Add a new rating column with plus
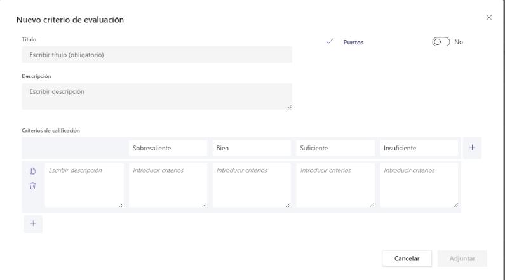The image size is (505, 280). [472, 148]
